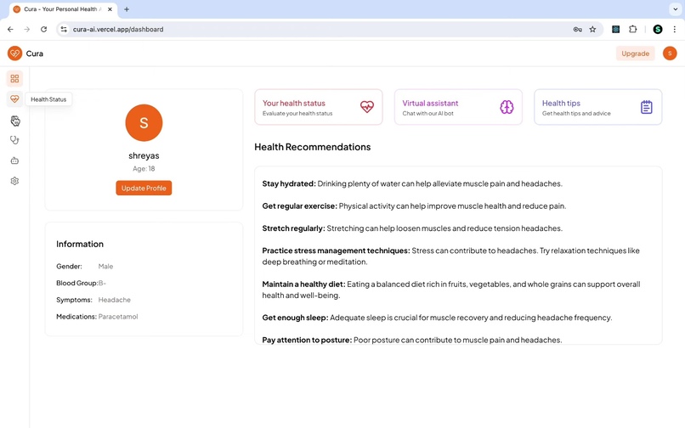685x428 pixels.
Task: Open Chrome three-dot menu
Action: (675, 29)
